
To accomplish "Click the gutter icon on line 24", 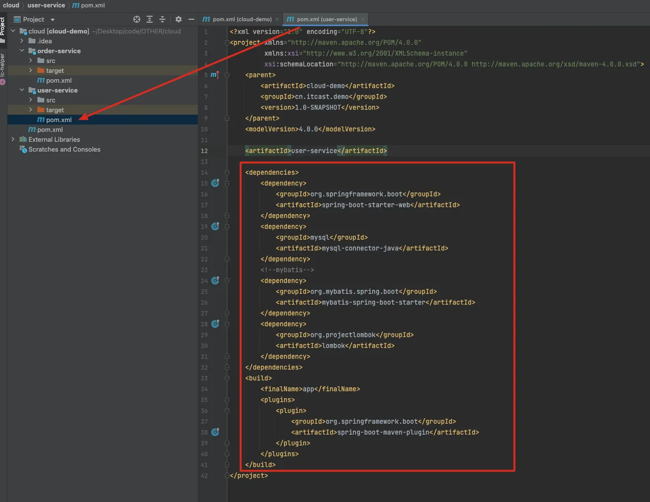I will (215, 281).
